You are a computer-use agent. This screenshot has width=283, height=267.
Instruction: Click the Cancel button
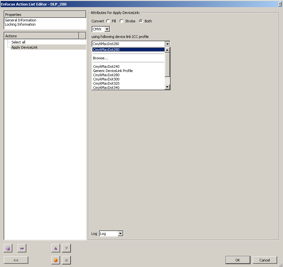pos(264,260)
